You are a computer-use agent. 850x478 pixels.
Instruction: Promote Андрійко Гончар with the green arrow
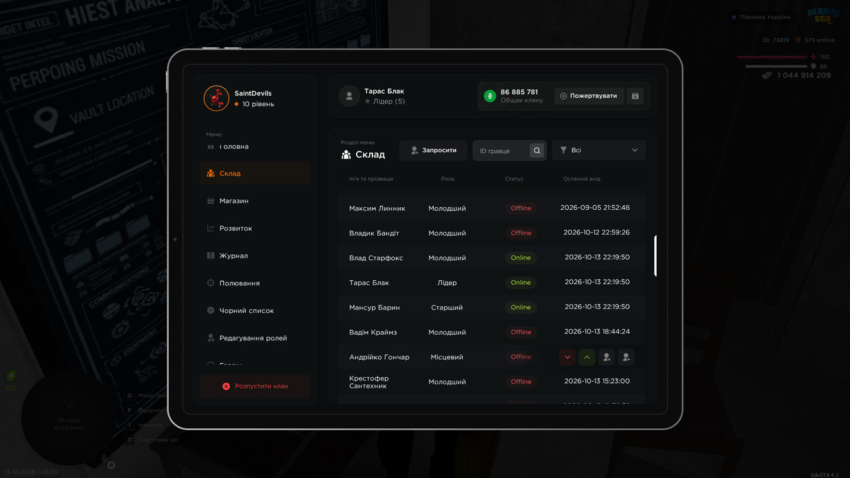[586, 357]
